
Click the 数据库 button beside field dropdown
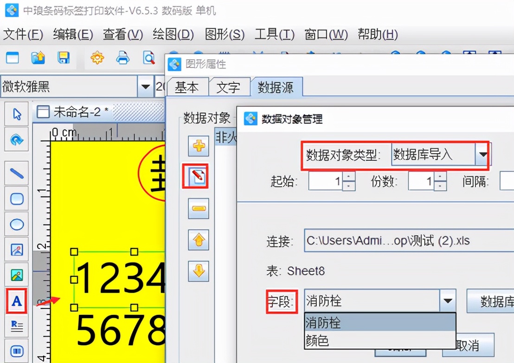click(490, 301)
